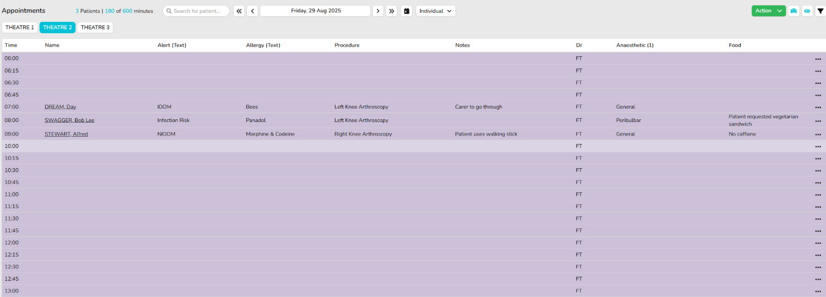Jump forward with the double-right arrow button

392,11
